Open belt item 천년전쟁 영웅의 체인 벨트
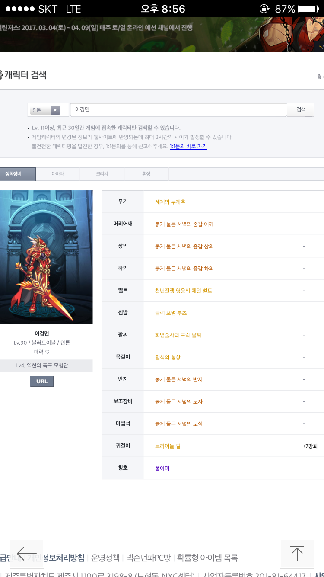324x577 pixels. (x=184, y=291)
